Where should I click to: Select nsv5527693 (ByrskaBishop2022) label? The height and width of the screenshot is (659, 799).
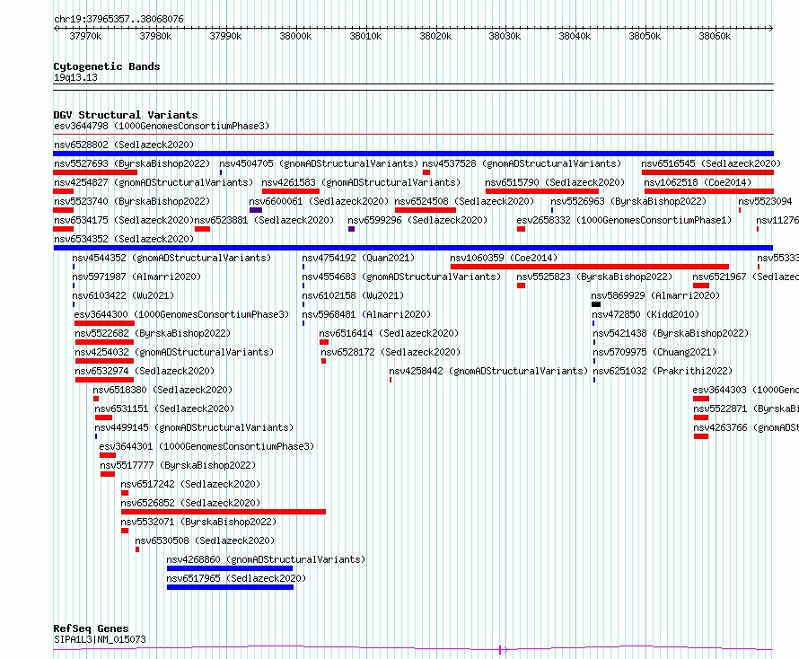(x=132, y=163)
